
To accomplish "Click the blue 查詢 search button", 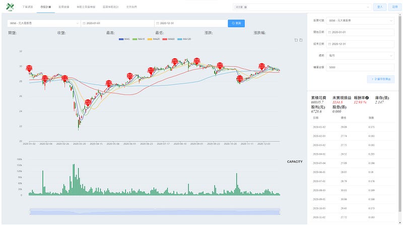I will (236, 23).
